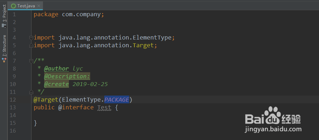The image size is (319, 140).
Task: Collapse the Javadoc comment fold on line 7
Action: pyautogui.click(x=31, y=61)
